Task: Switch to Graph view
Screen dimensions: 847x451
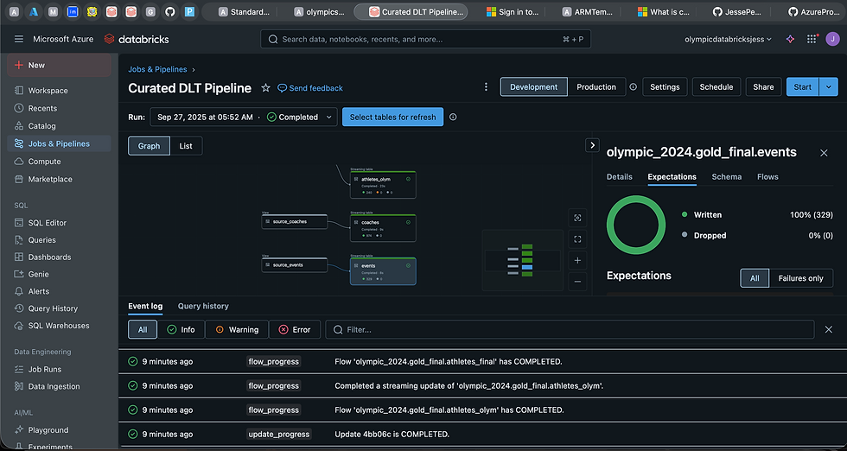Action: point(149,146)
